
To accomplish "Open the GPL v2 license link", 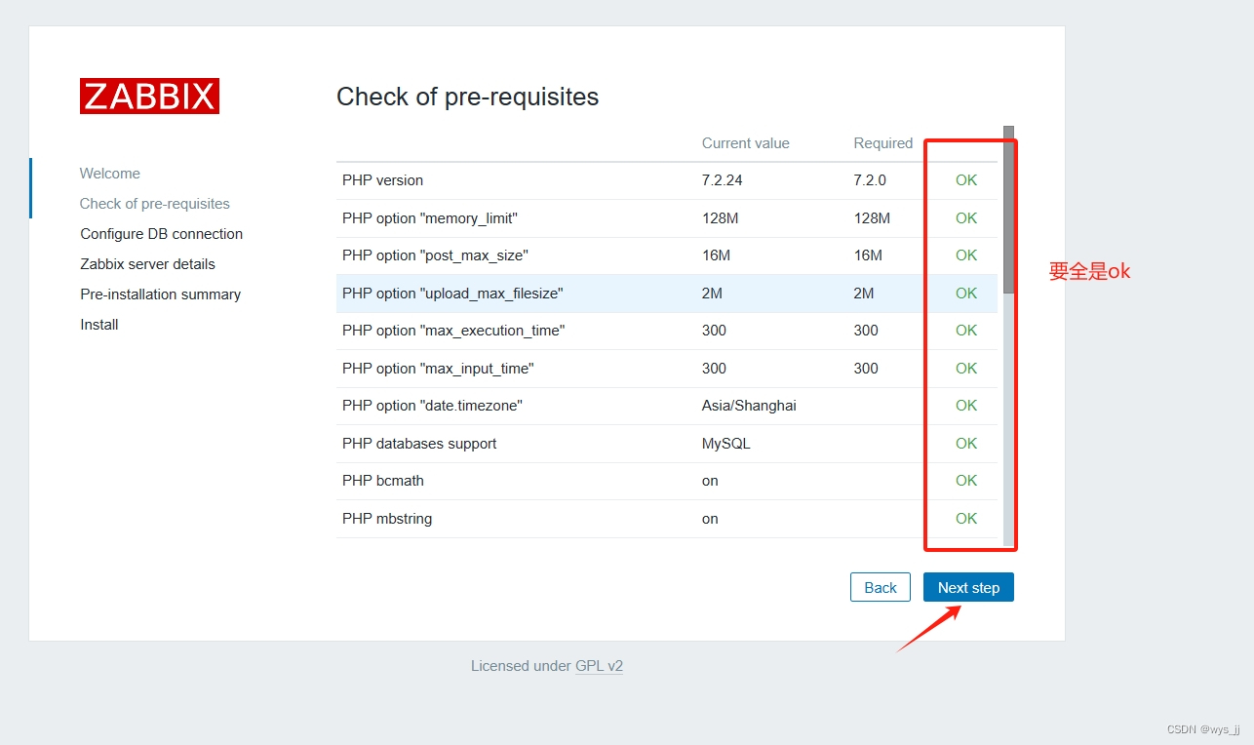I will click(599, 666).
